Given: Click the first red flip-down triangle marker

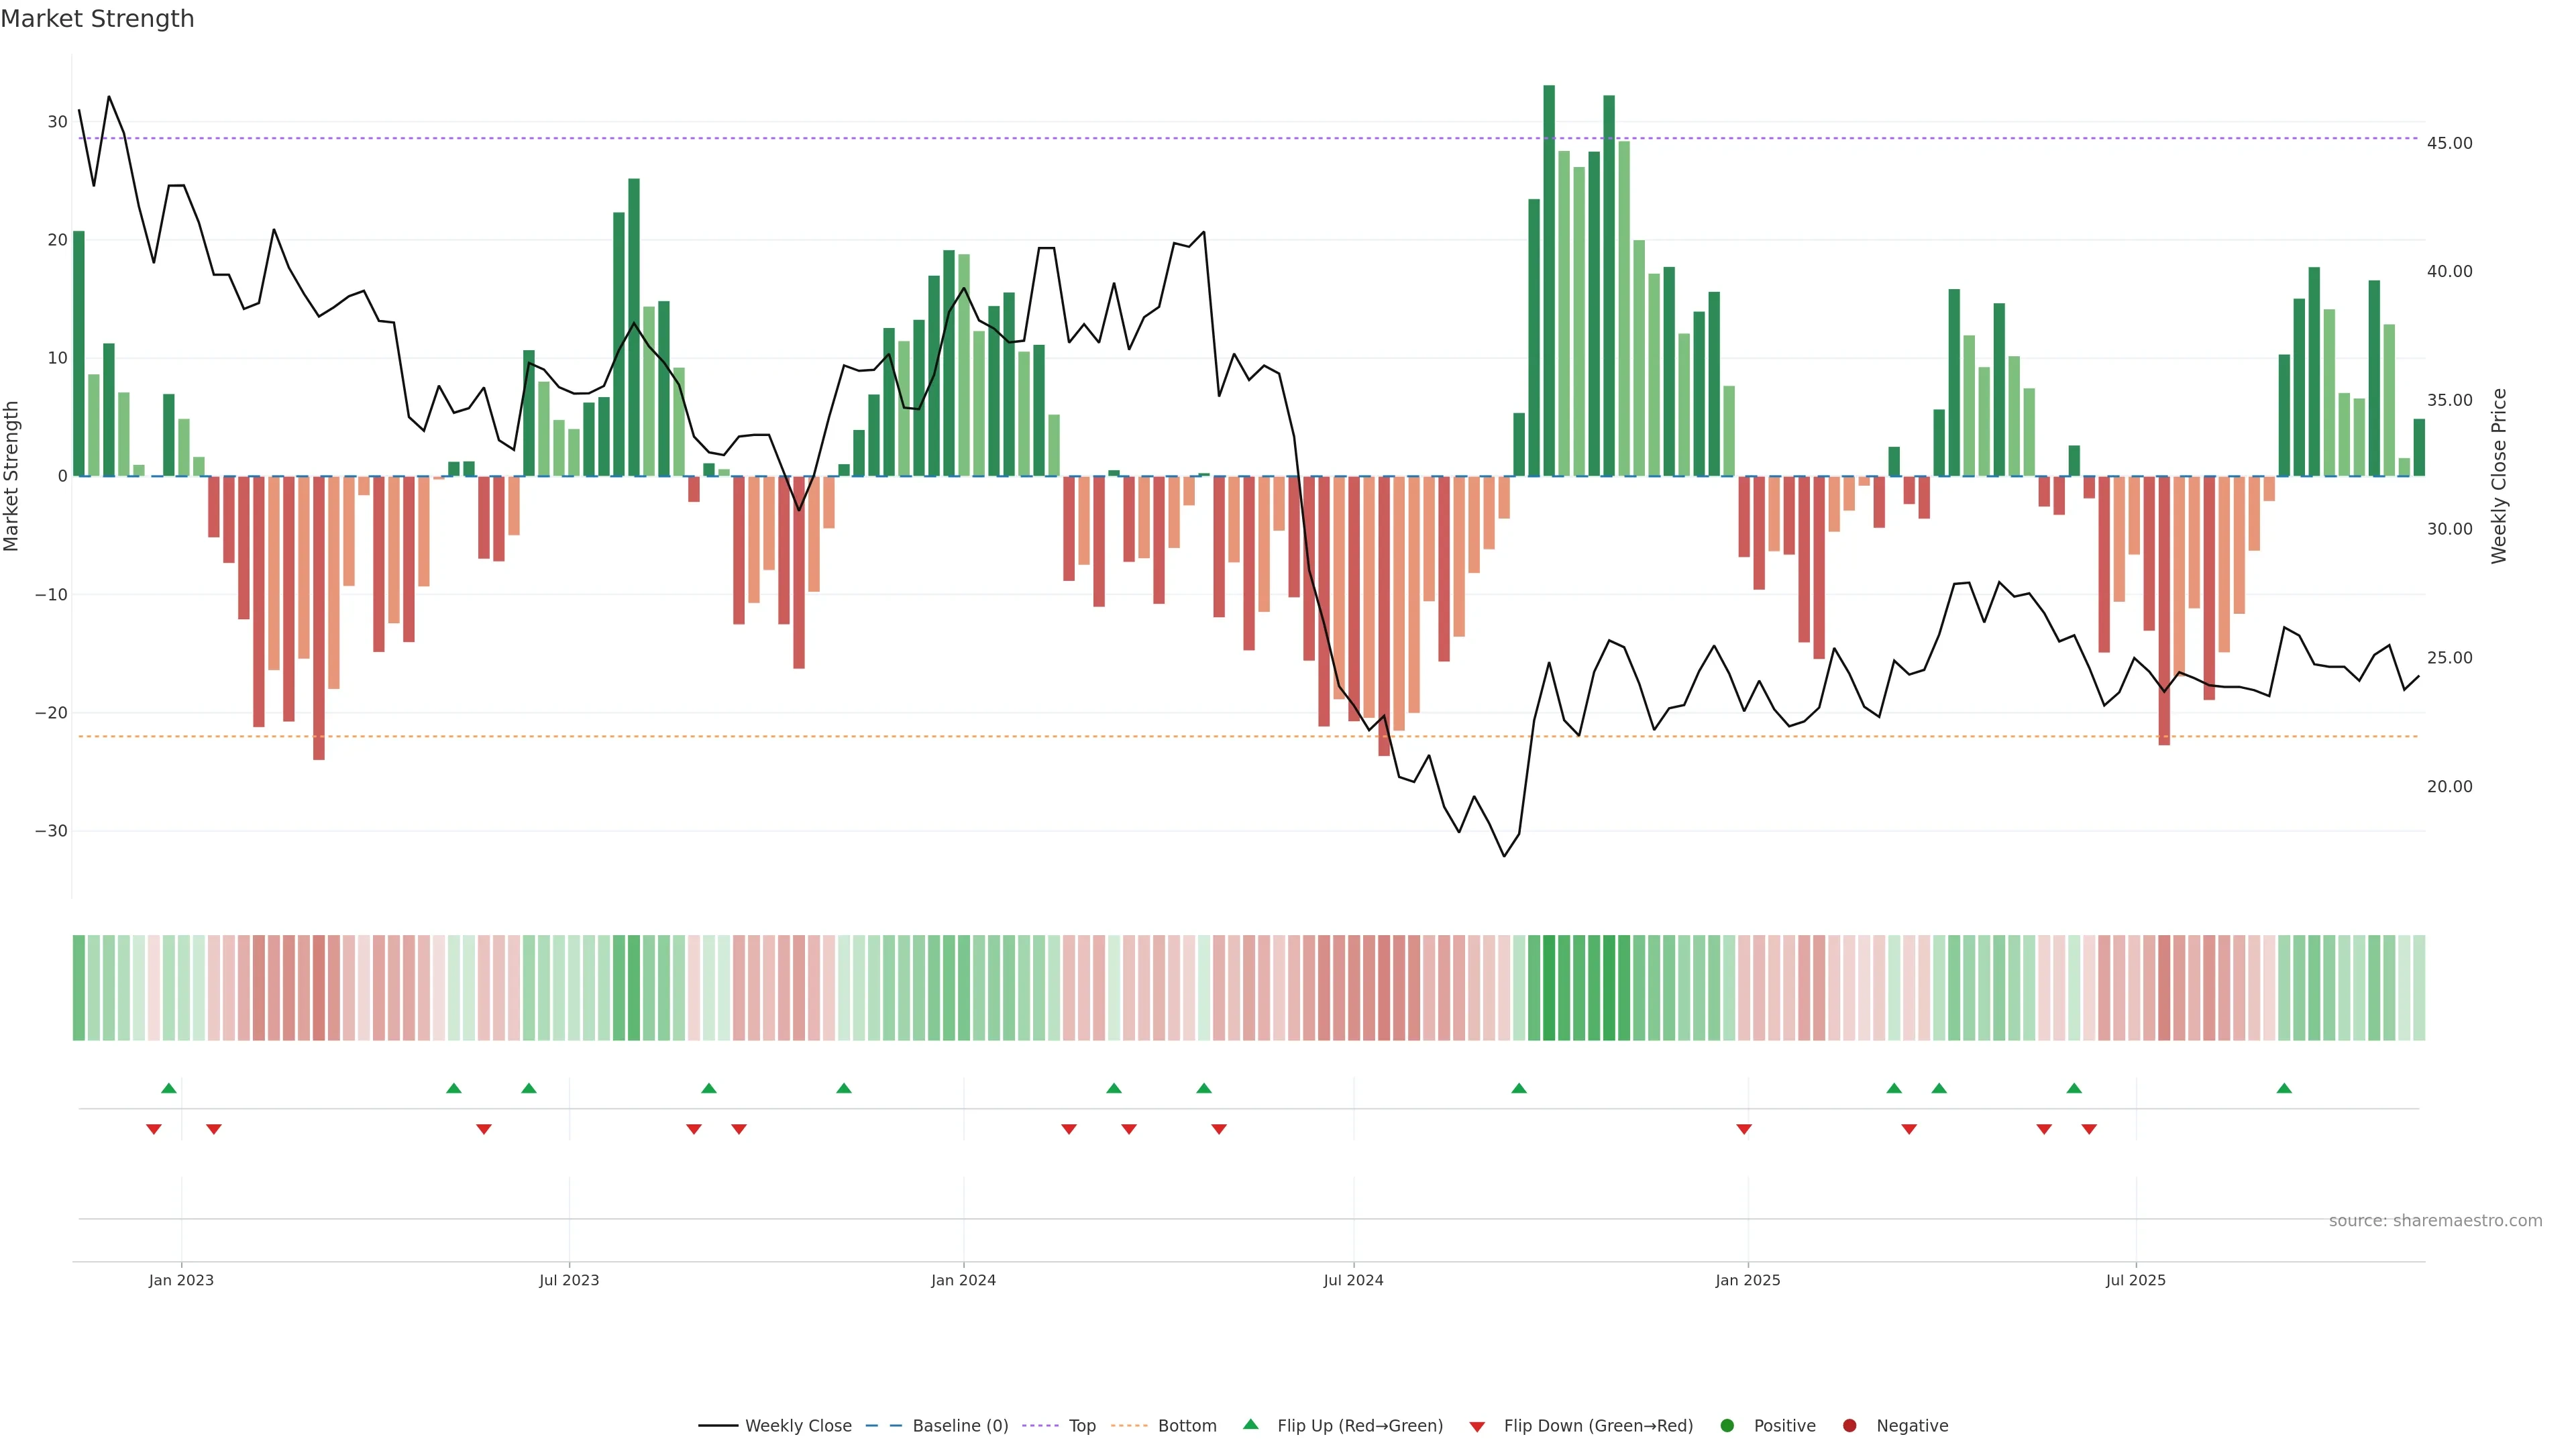Looking at the screenshot, I should tap(154, 1129).
